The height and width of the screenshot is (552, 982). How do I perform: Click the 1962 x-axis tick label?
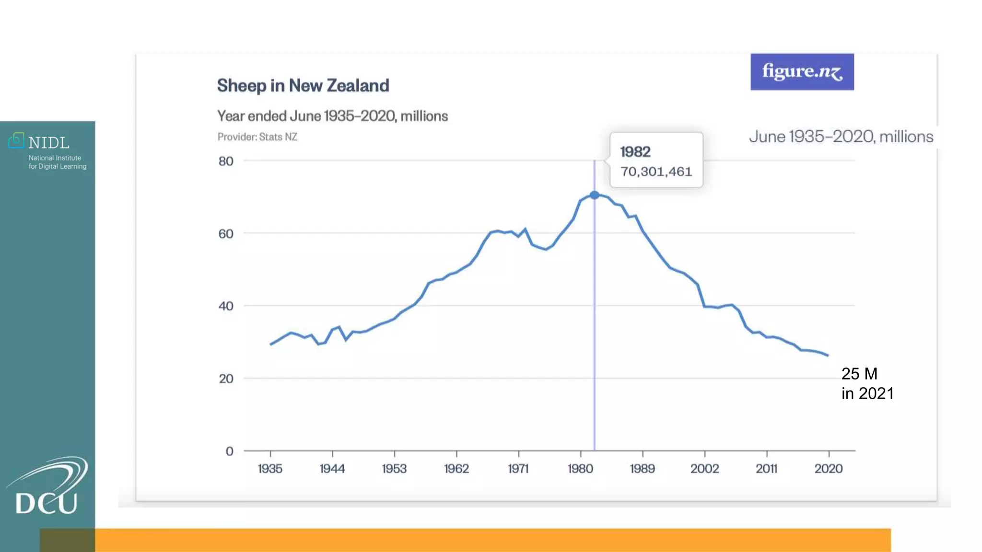click(x=456, y=469)
